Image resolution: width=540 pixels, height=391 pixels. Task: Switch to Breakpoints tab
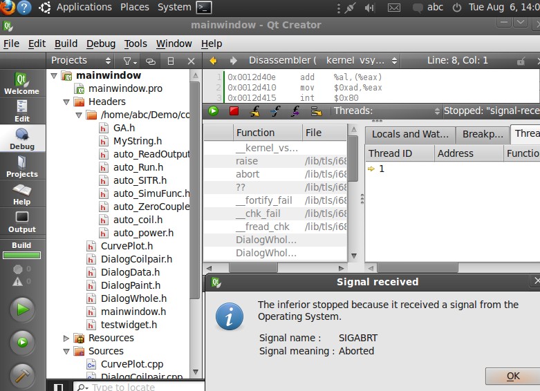tap(483, 134)
